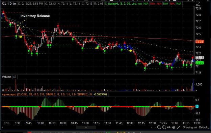Select the trendline drawing tool icon

(x=178, y=127)
